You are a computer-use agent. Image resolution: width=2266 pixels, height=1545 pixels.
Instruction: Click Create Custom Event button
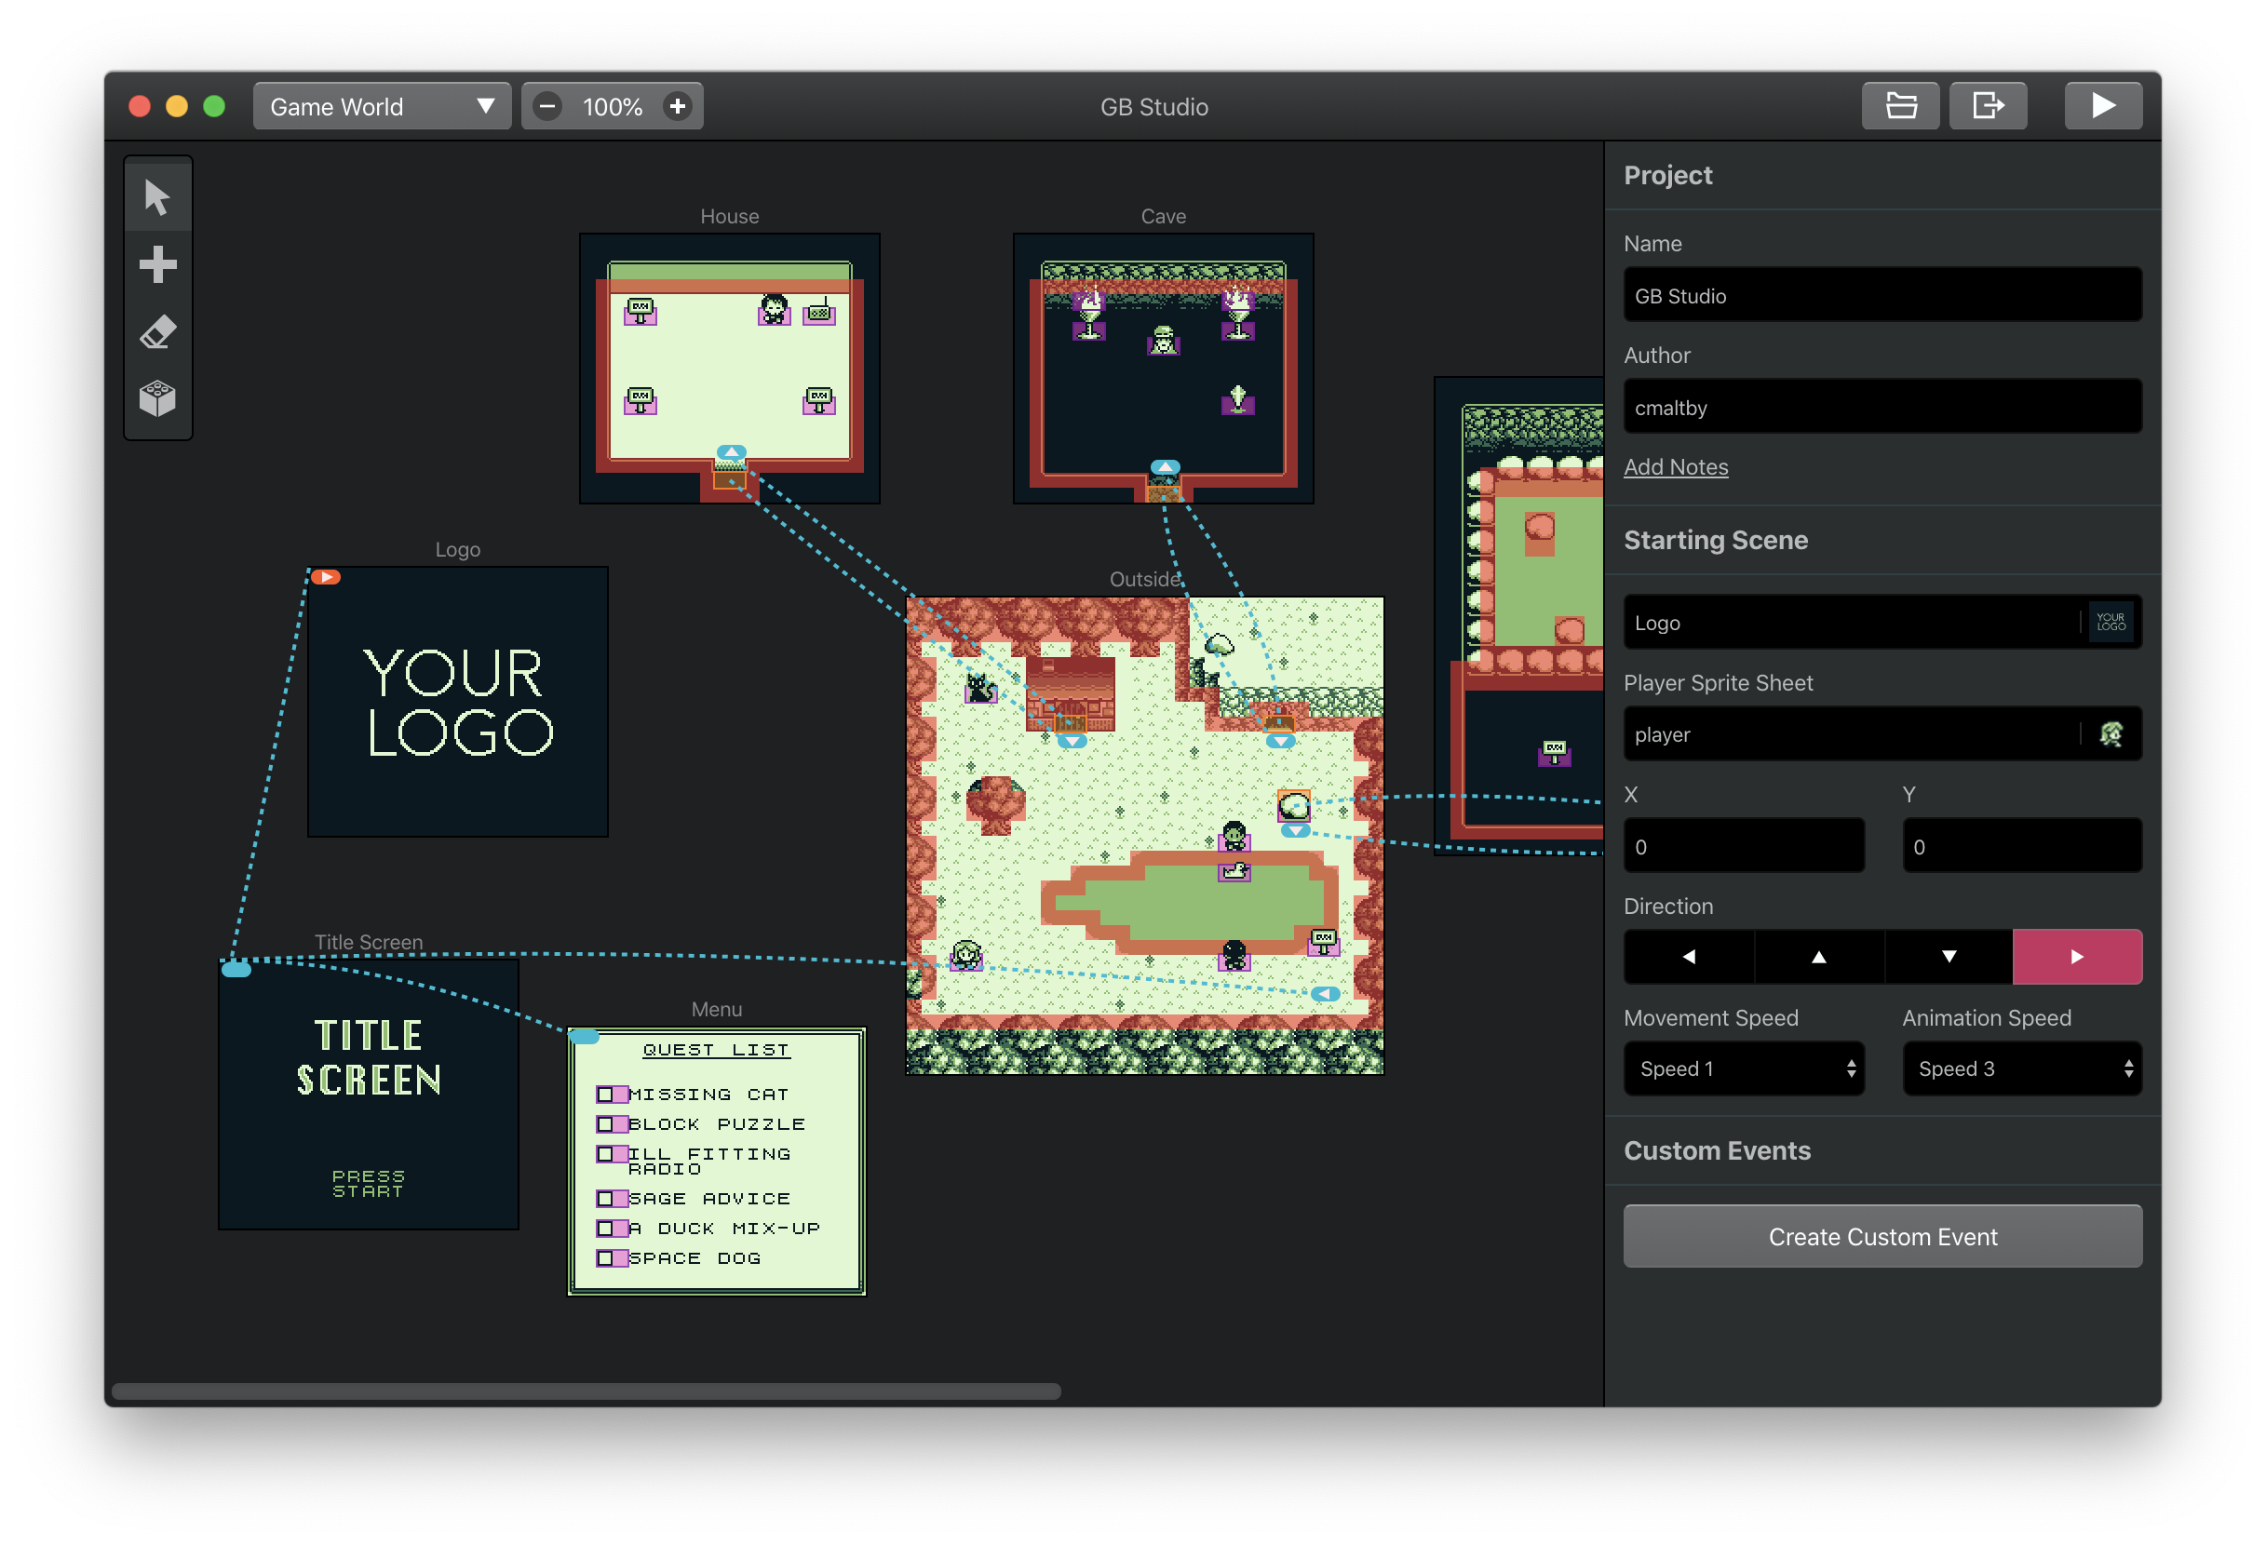tap(1882, 1236)
